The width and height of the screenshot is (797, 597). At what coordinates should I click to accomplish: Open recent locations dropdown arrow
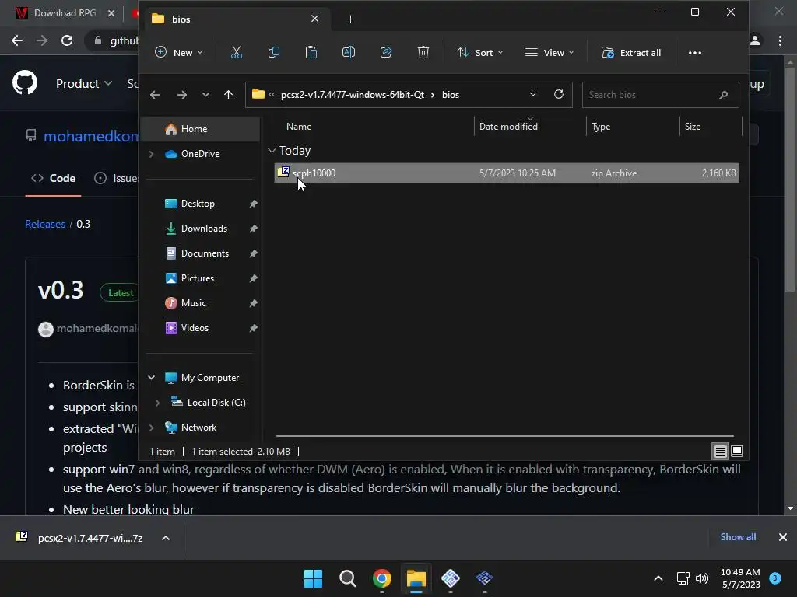pos(205,95)
